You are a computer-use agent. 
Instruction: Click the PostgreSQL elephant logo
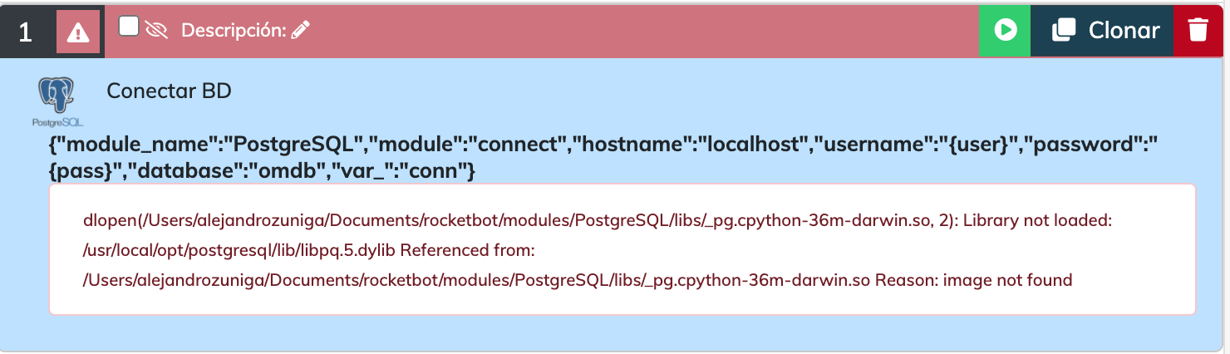click(x=57, y=94)
